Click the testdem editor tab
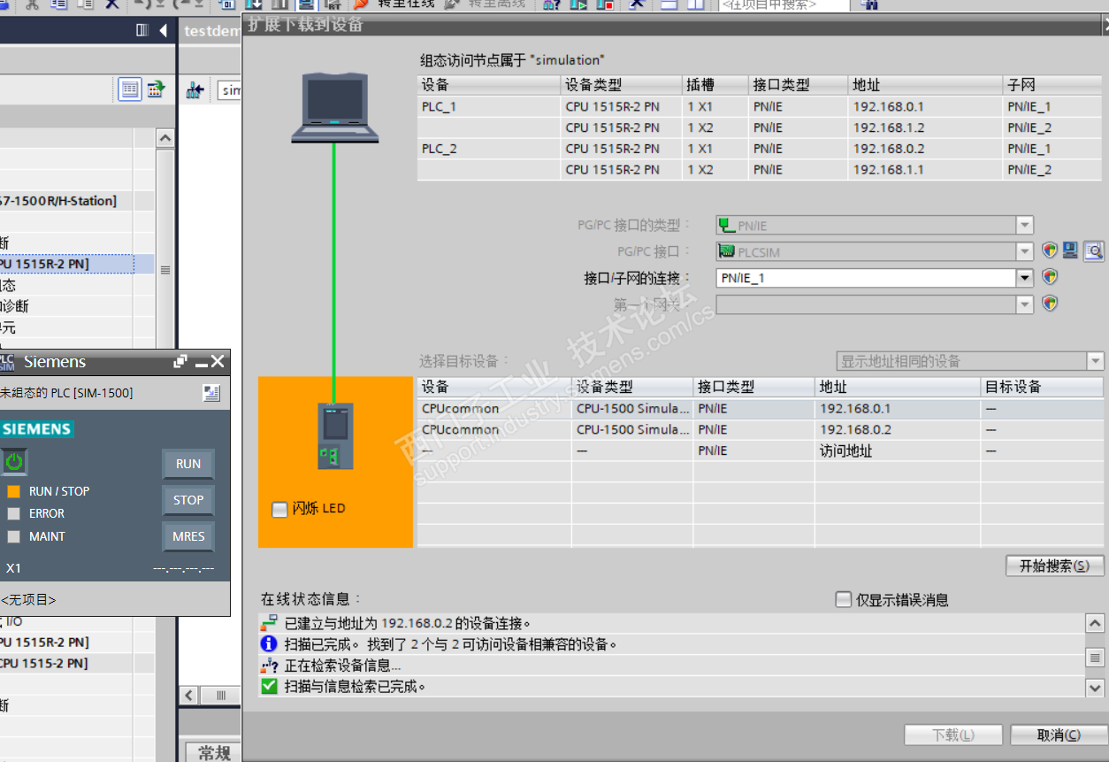 (211, 31)
